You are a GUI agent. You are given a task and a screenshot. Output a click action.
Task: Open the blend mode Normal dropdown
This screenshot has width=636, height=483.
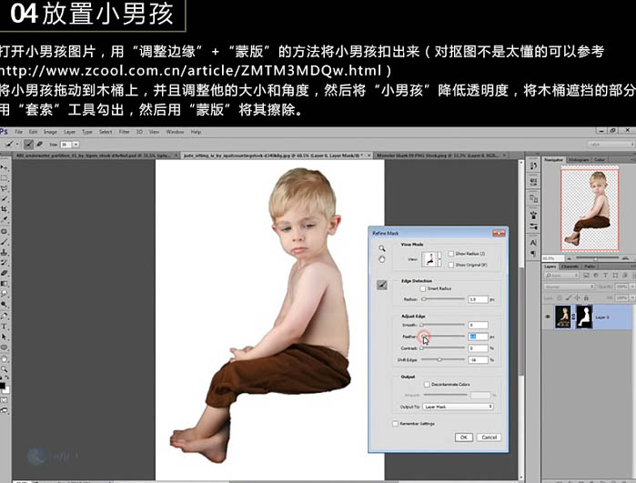coord(569,287)
